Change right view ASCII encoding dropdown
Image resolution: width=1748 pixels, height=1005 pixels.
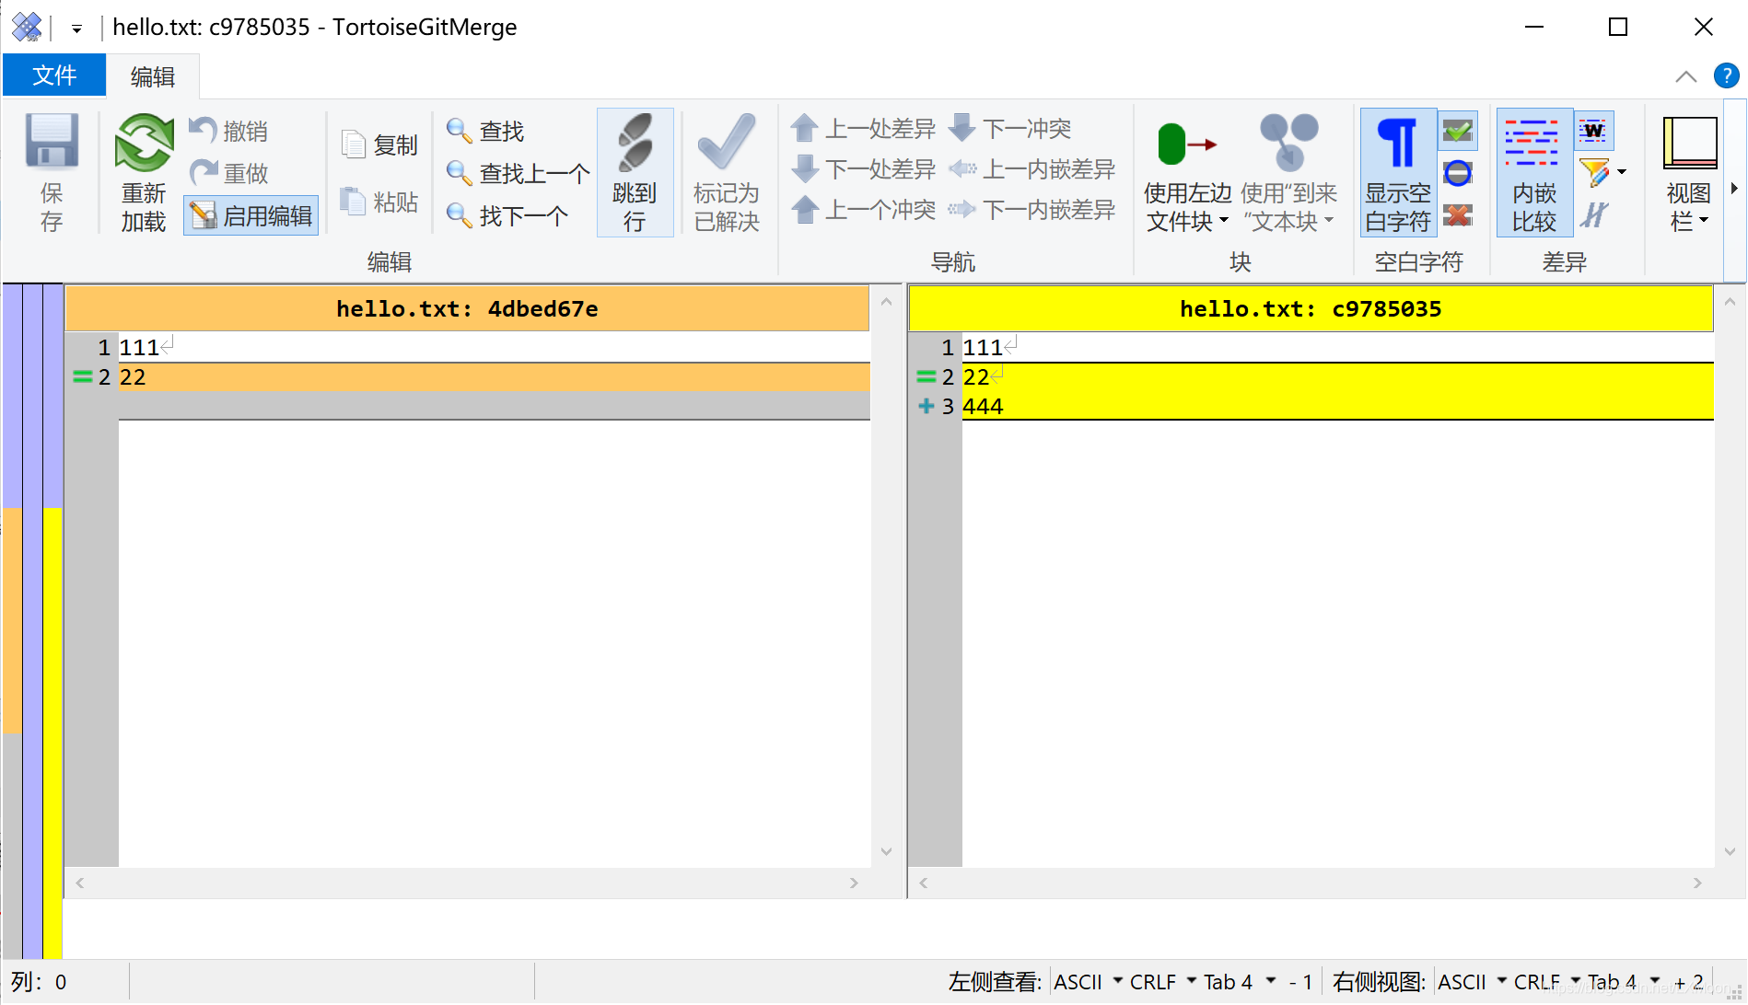[1473, 982]
